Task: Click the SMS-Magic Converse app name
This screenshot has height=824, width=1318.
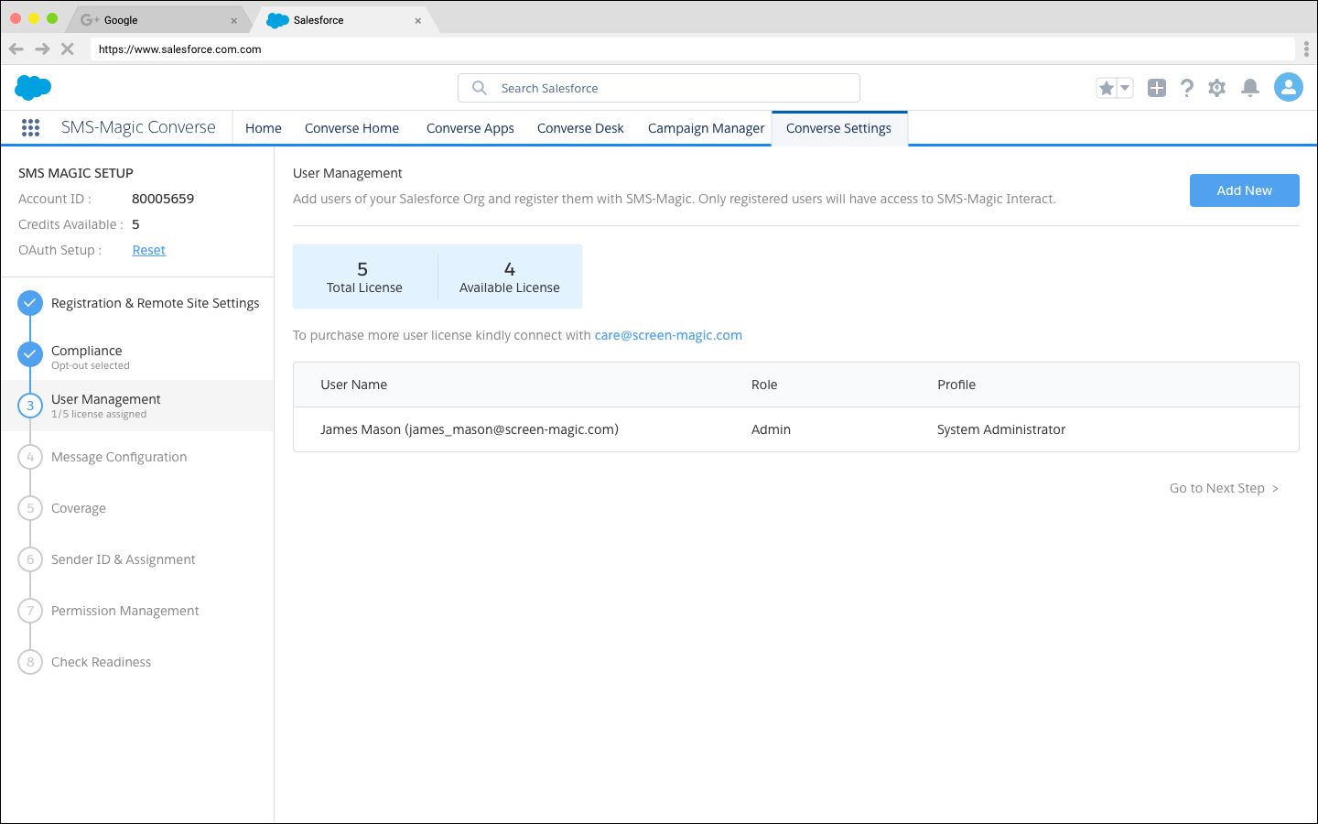Action: pyautogui.click(x=138, y=127)
